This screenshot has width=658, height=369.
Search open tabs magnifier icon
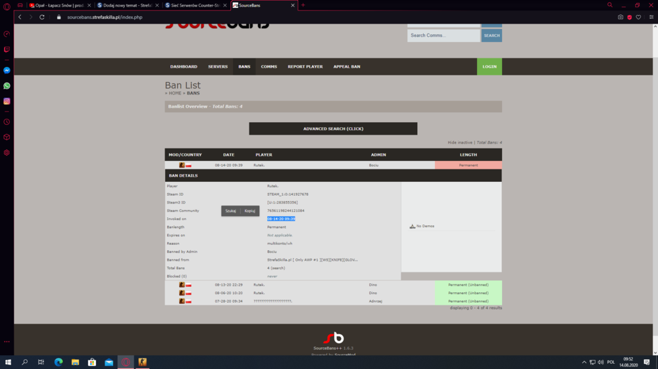(610, 5)
